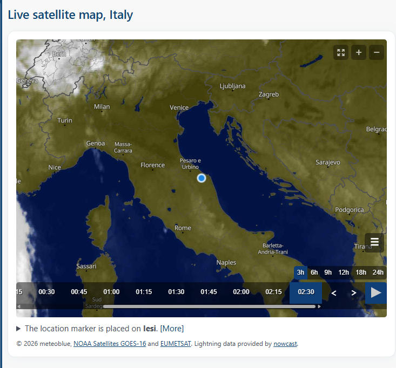Image resolution: width=396 pixels, height=368 pixels.
Task: Open the map layers hamburger menu
Action: (374, 242)
